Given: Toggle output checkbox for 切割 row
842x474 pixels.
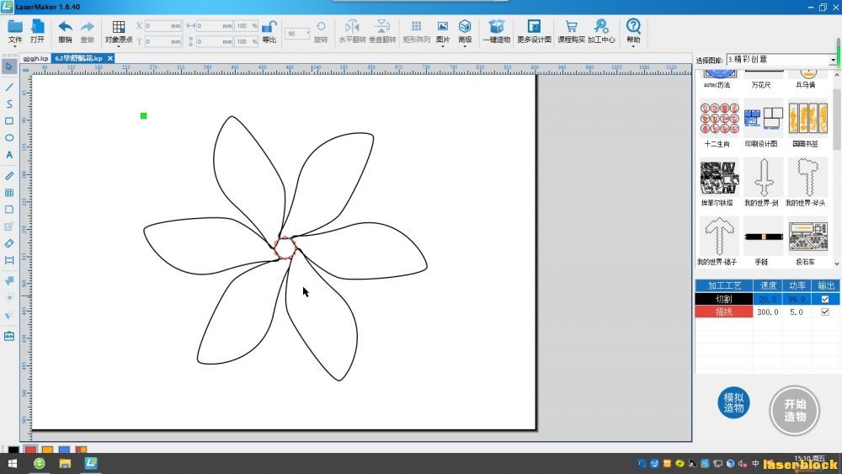Looking at the screenshot, I should [825, 299].
